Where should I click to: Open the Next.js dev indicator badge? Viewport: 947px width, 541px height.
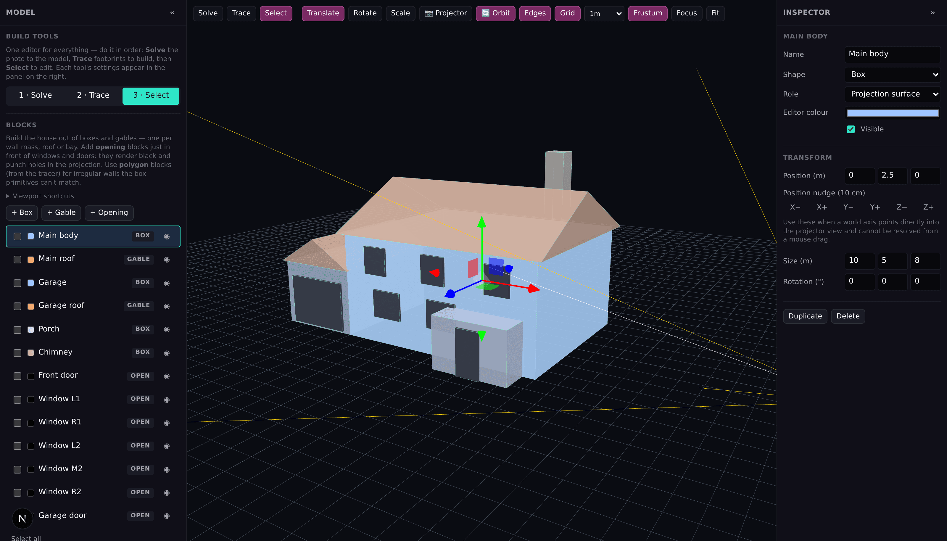point(22,518)
